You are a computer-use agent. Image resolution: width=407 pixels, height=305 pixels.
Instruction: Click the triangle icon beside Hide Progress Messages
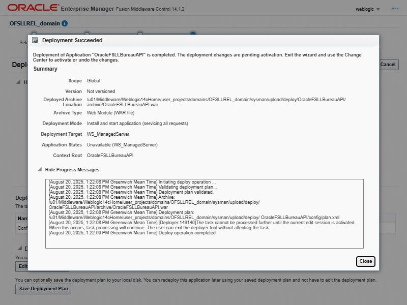39,170
